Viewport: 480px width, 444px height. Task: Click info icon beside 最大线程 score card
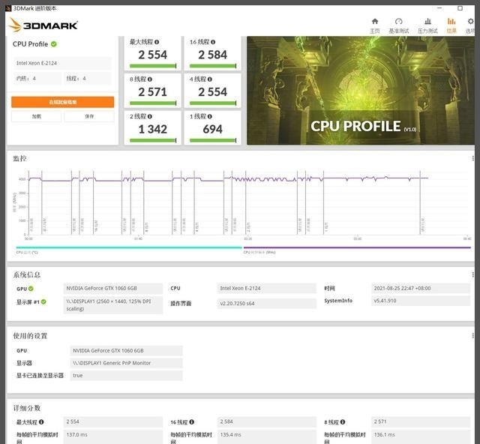tap(157, 42)
